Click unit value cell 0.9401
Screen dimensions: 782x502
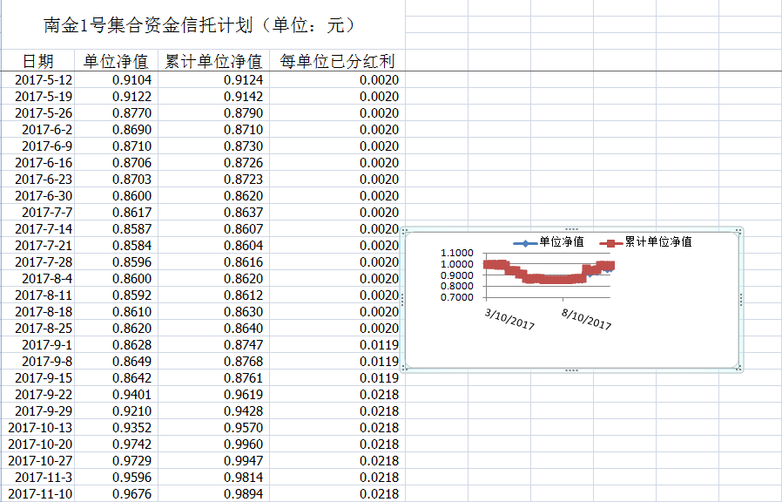tap(131, 395)
